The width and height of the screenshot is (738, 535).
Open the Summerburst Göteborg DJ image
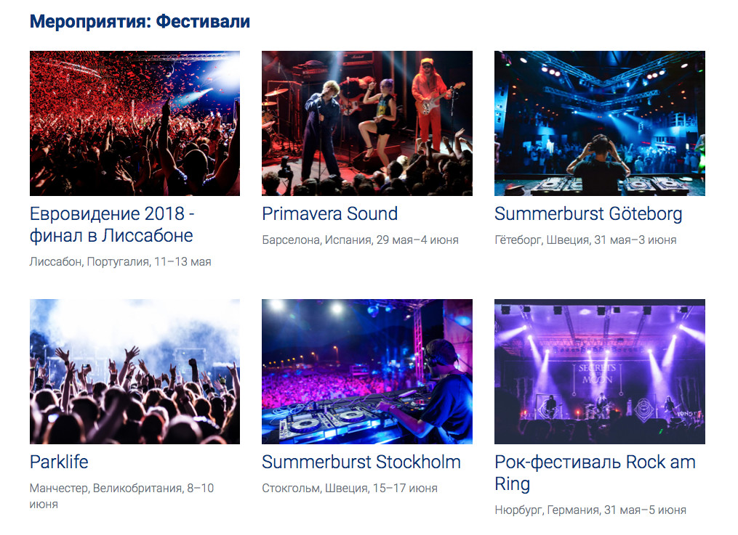click(600, 123)
